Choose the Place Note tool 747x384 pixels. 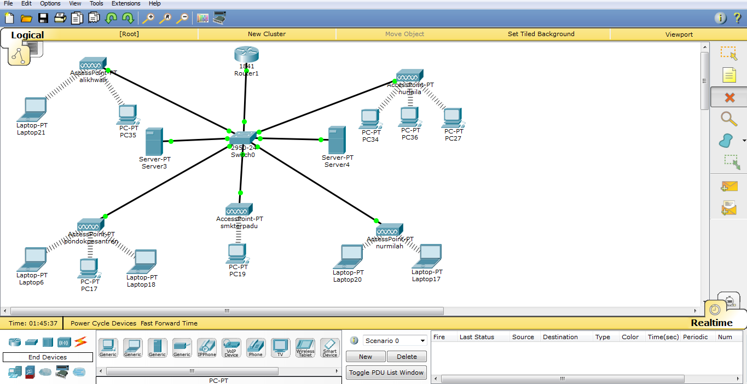pos(728,75)
